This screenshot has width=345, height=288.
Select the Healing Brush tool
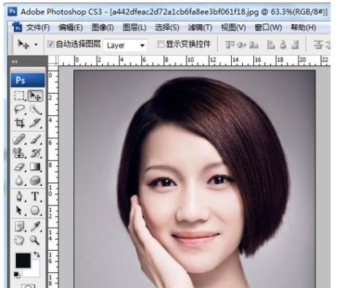tap(19, 140)
